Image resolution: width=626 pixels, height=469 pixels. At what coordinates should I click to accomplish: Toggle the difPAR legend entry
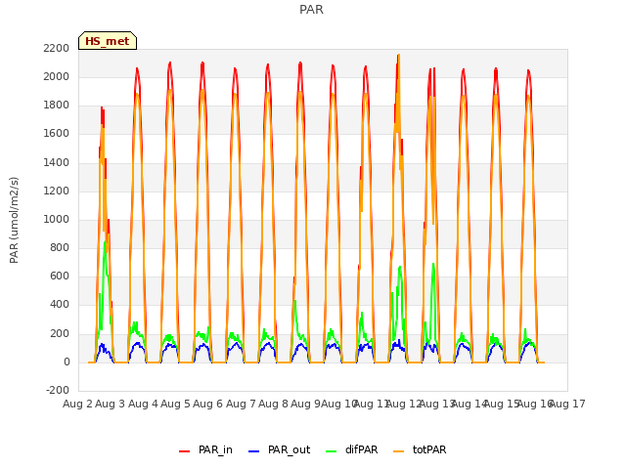pos(352,449)
